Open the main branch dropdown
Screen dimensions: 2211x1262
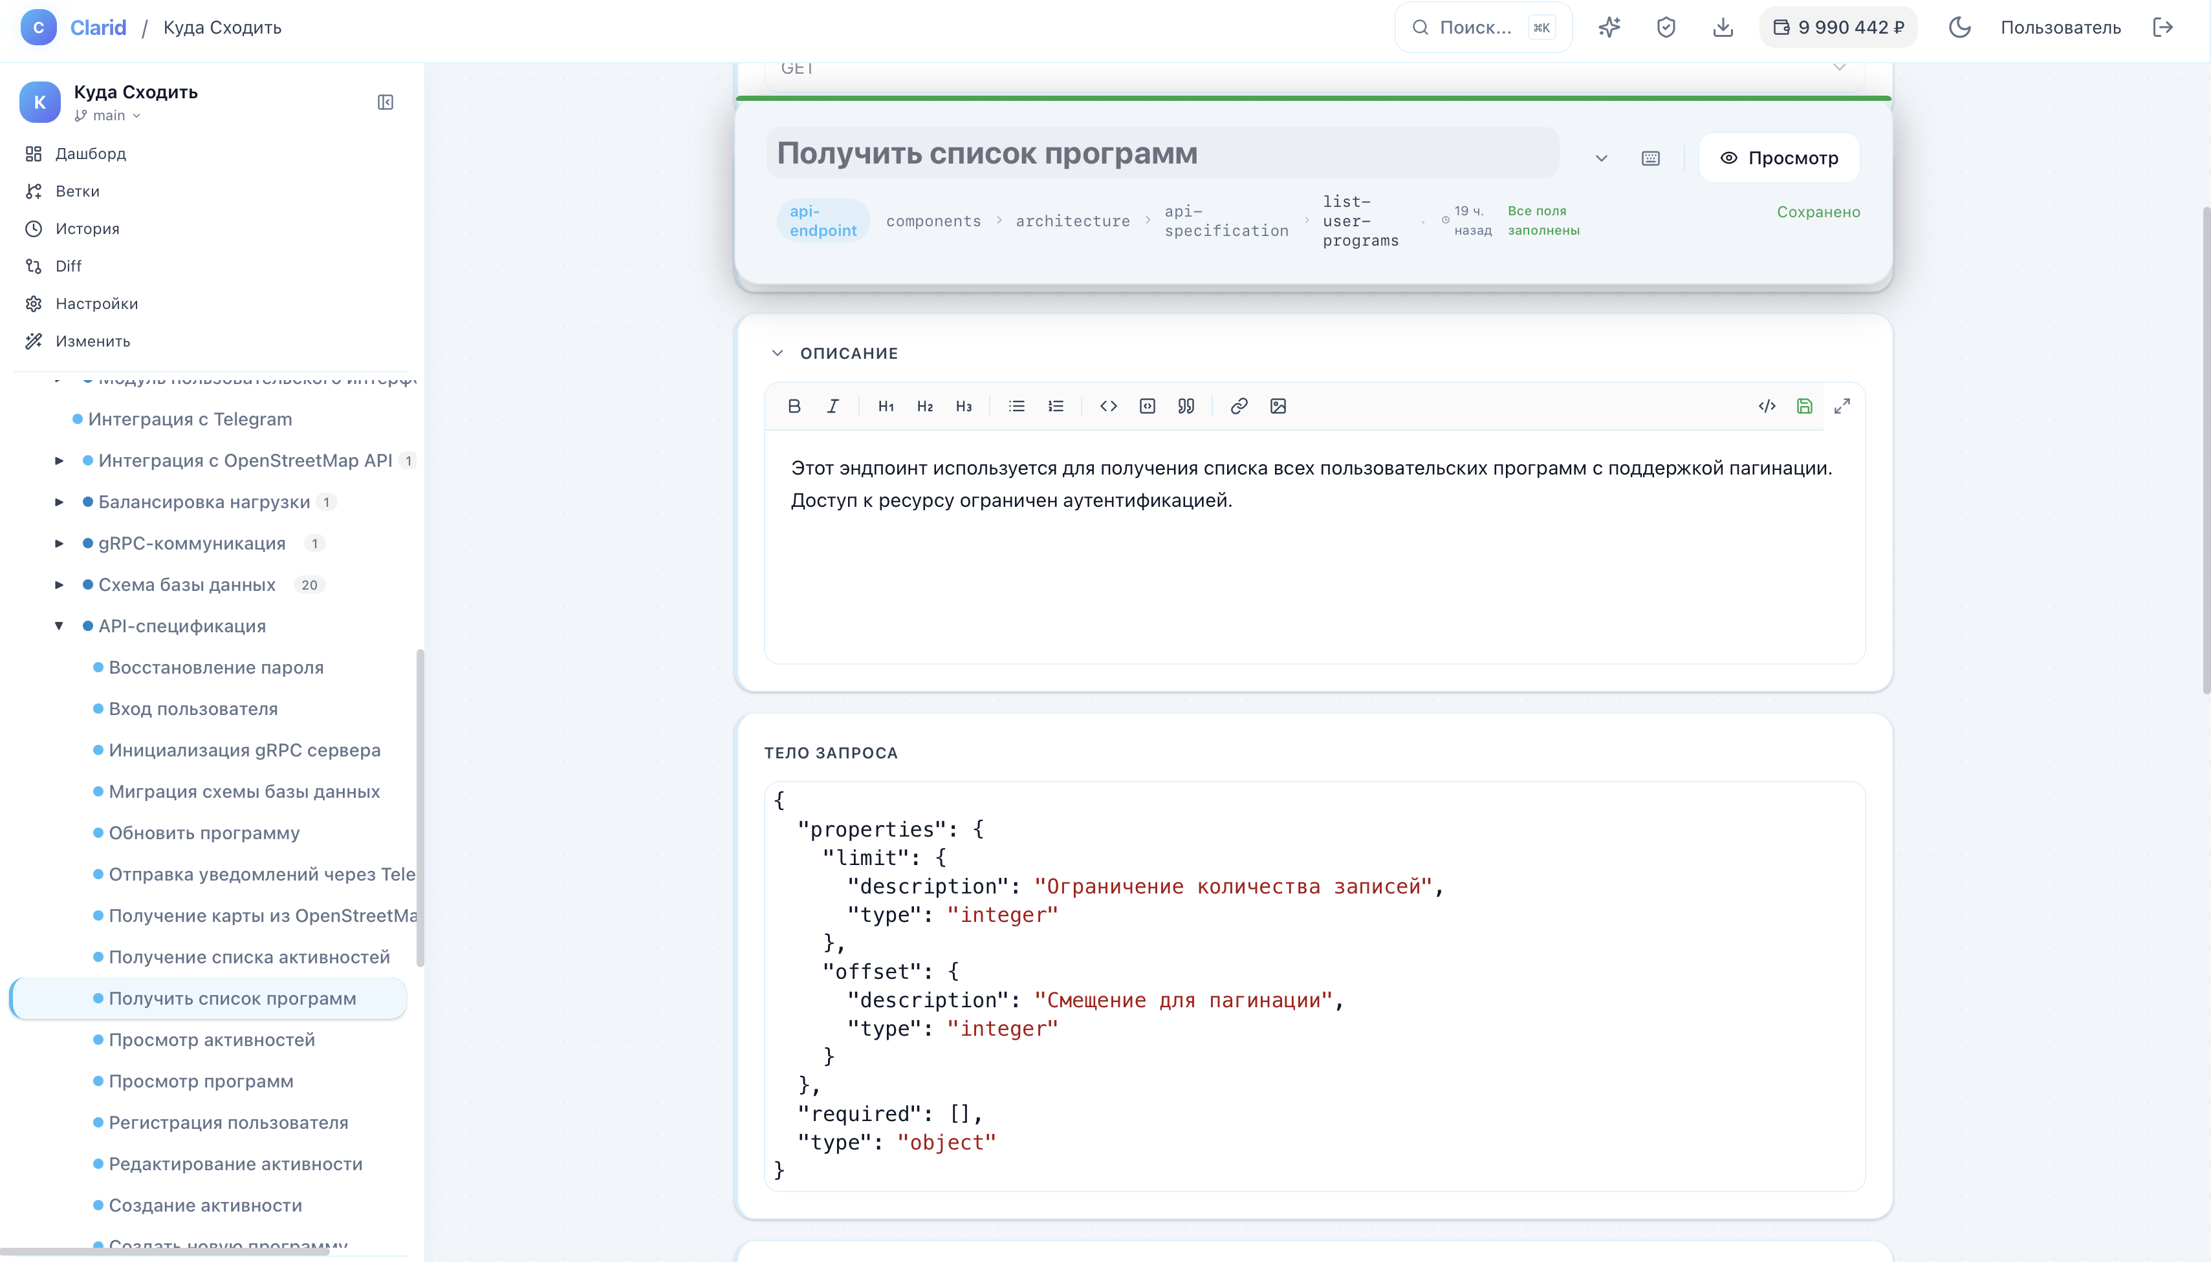[109, 115]
